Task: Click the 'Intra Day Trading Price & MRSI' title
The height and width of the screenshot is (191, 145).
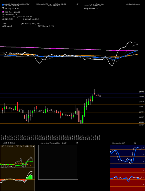Action: click(59, 143)
